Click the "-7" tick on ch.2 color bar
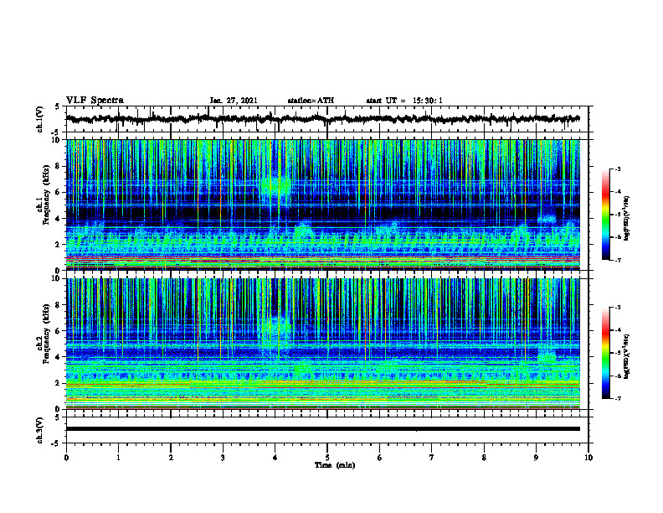 [618, 399]
